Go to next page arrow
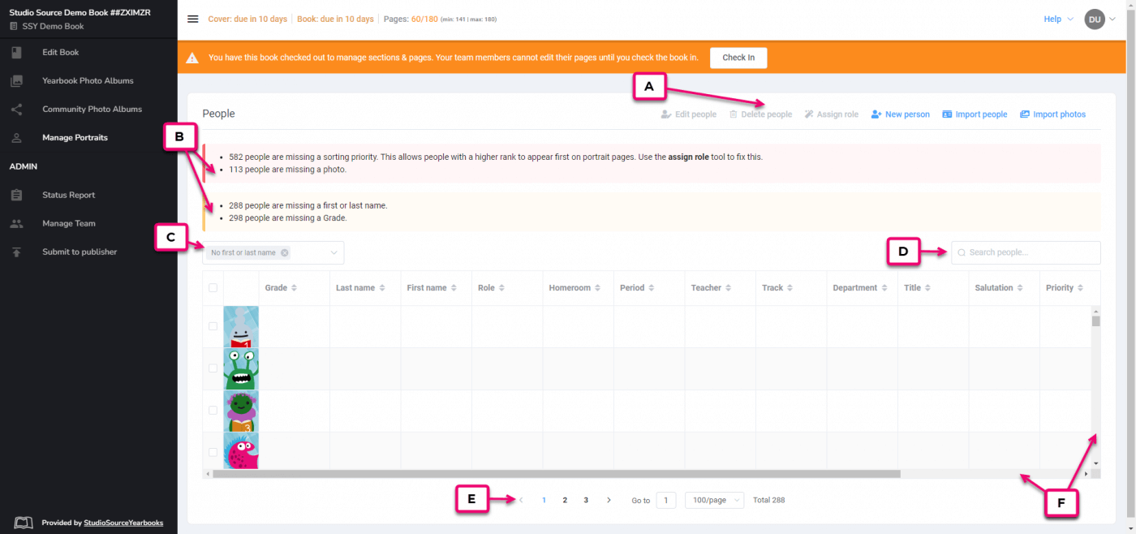The image size is (1136, 534). point(609,501)
